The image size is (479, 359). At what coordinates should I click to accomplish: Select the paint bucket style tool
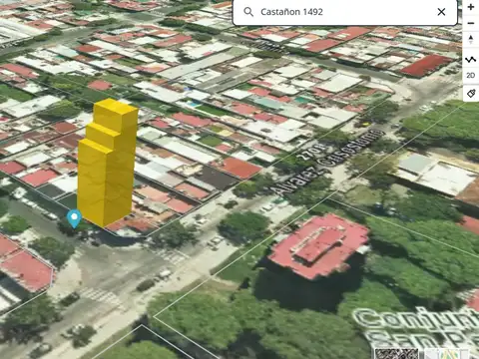coord(471,94)
